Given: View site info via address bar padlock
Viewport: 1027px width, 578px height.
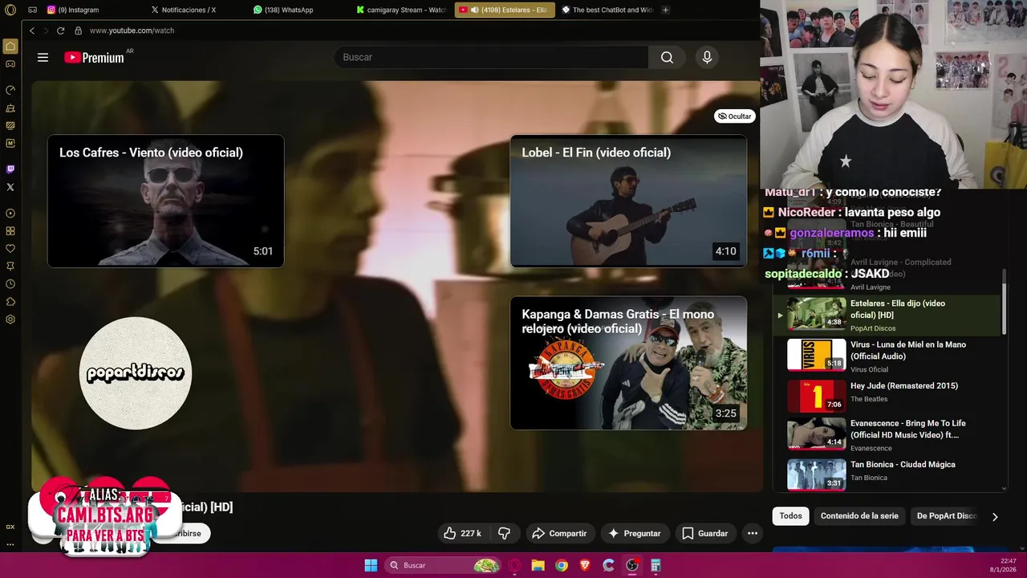Looking at the screenshot, I should coord(78,31).
